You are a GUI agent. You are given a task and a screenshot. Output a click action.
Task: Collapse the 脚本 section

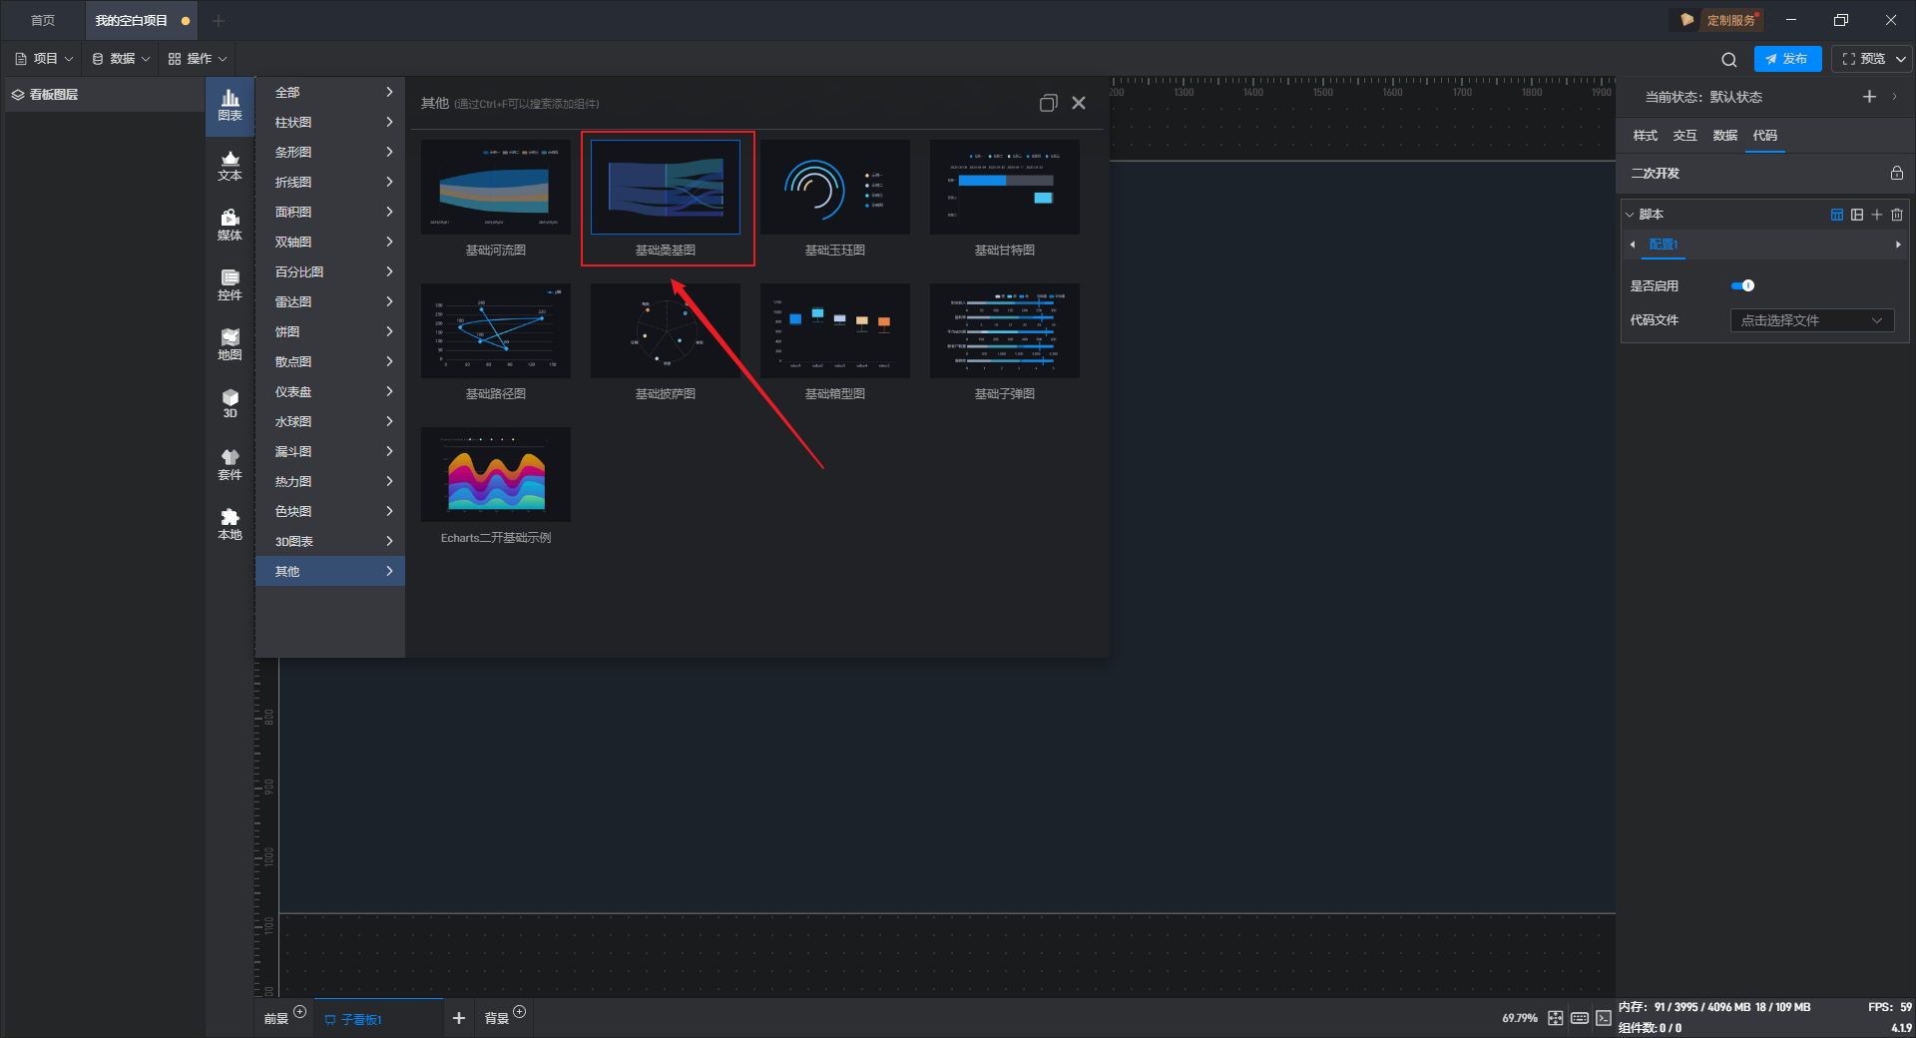click(x=1630, y=215)
